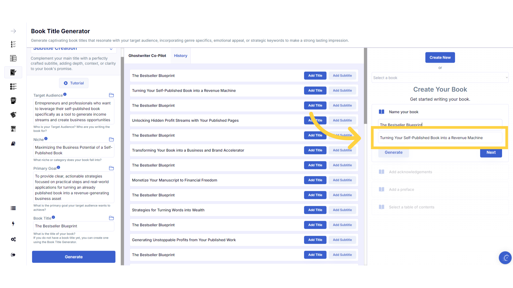Open folder icon beside Niche field
Image resolution: width=513 pixels, height=288 pixels.
click(x=111, y=139)
